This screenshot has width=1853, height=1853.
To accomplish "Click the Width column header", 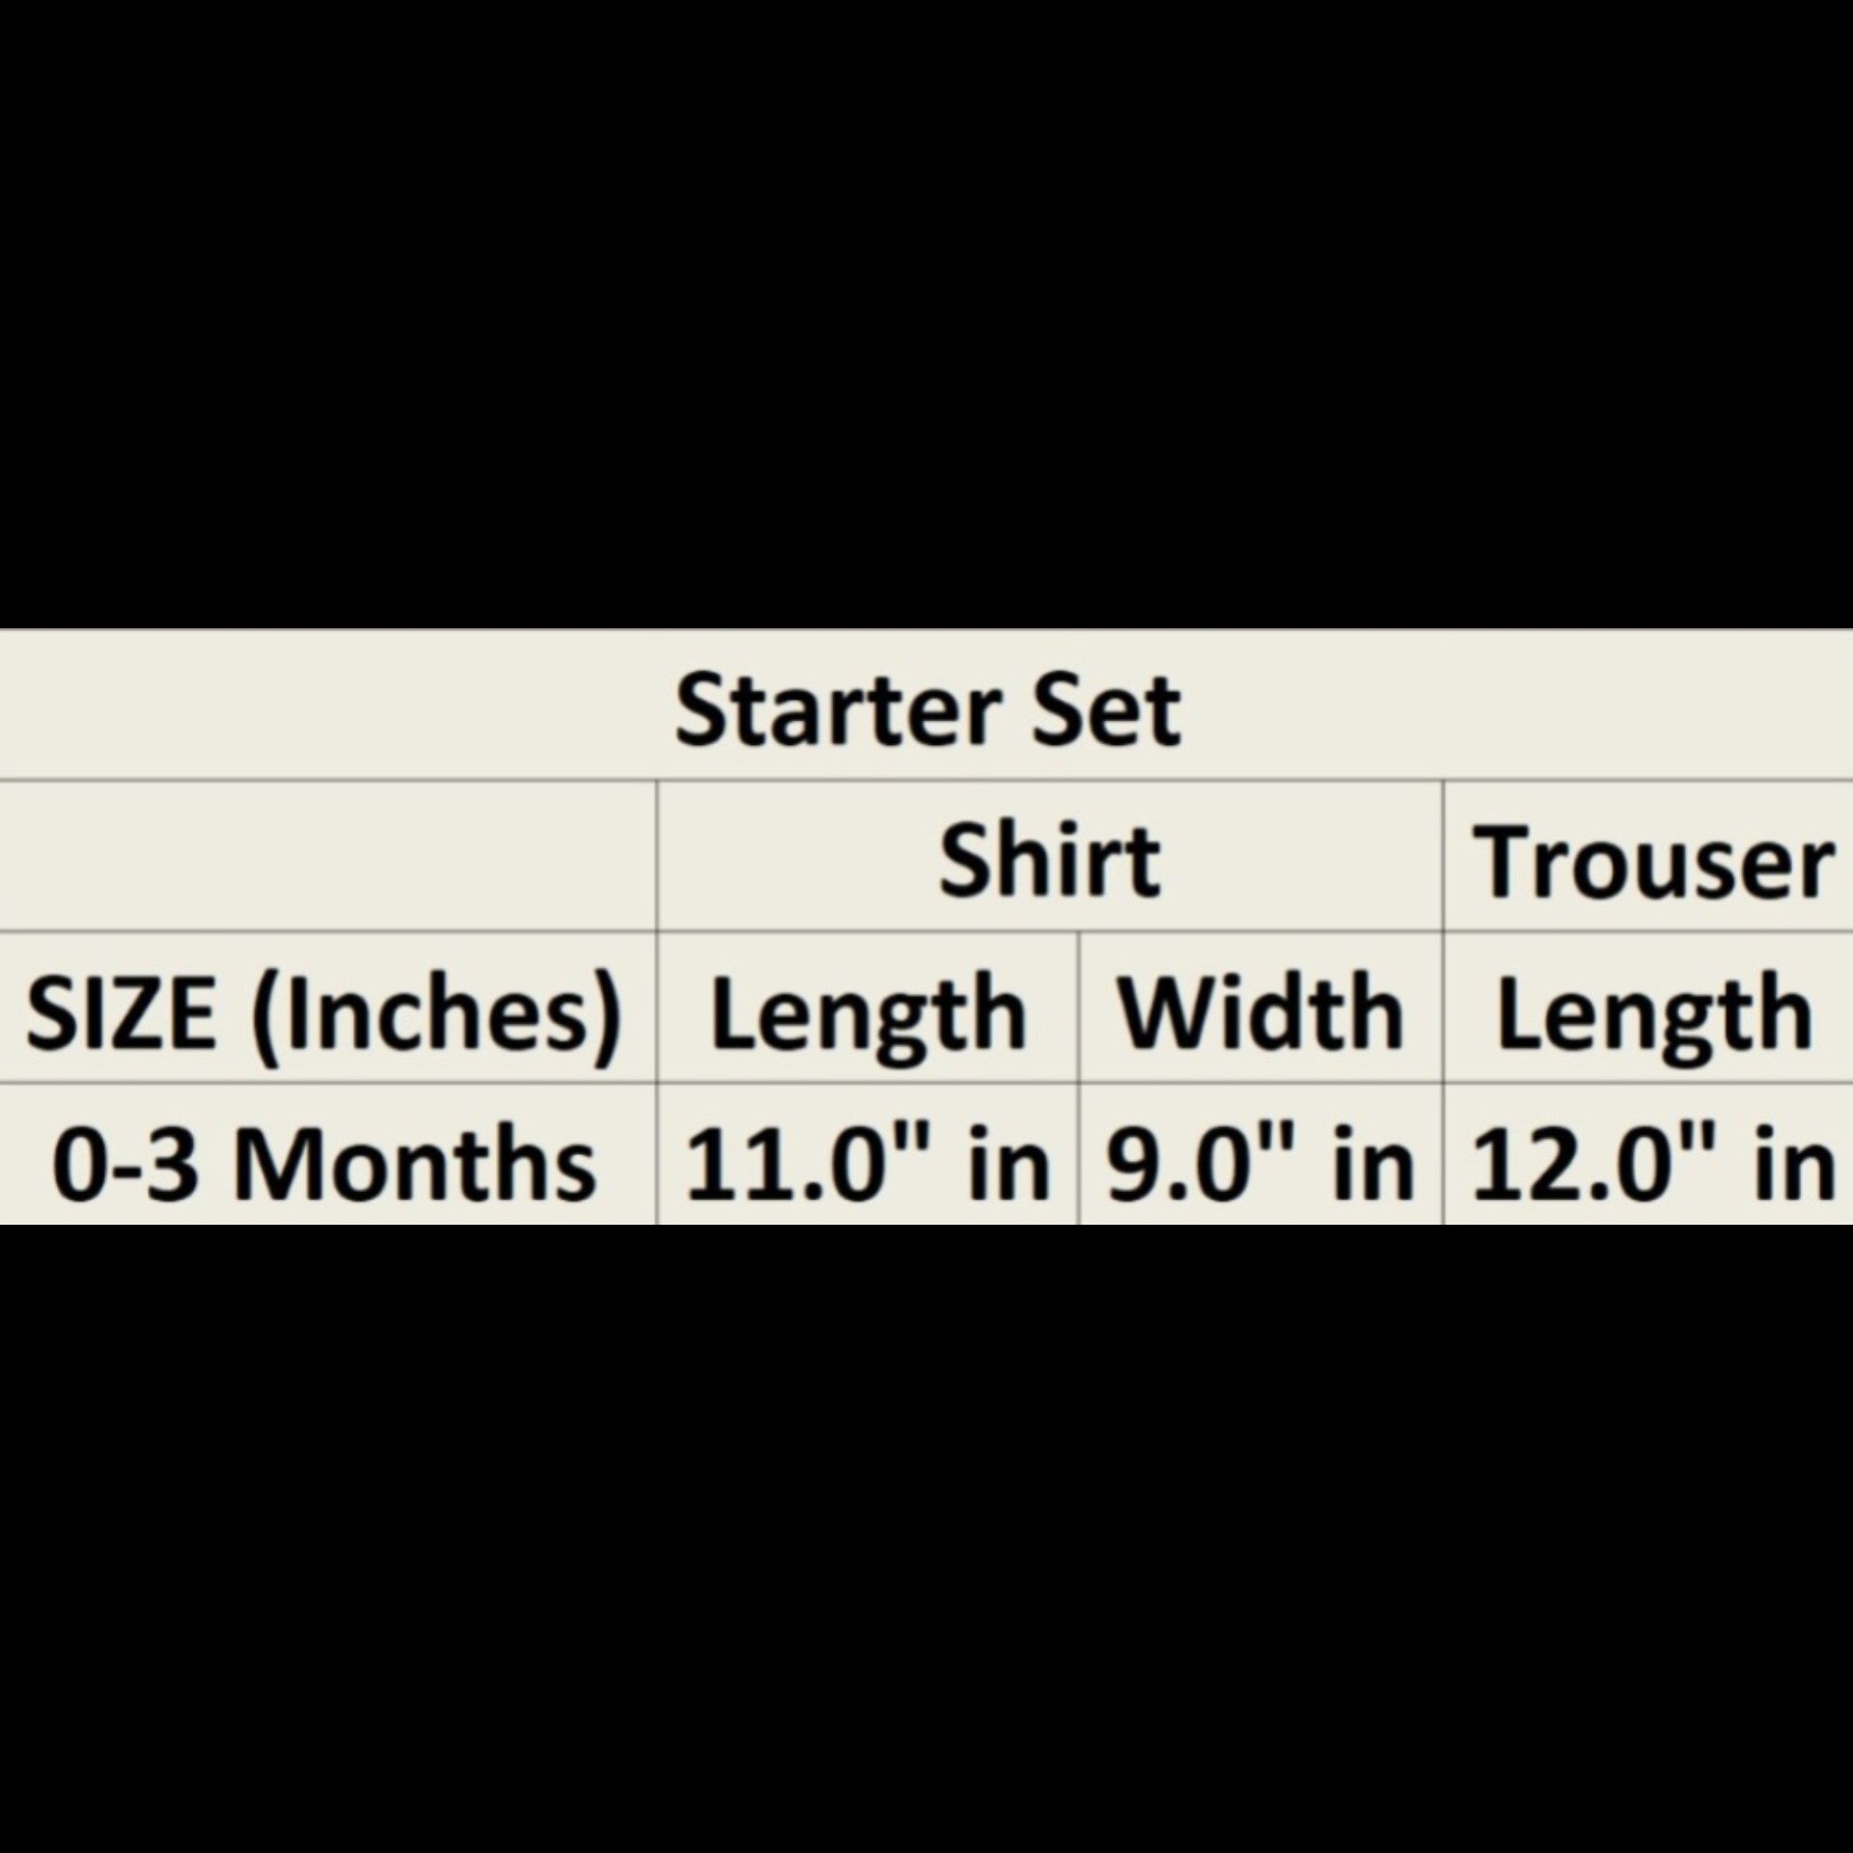I will (1259, 1013).
